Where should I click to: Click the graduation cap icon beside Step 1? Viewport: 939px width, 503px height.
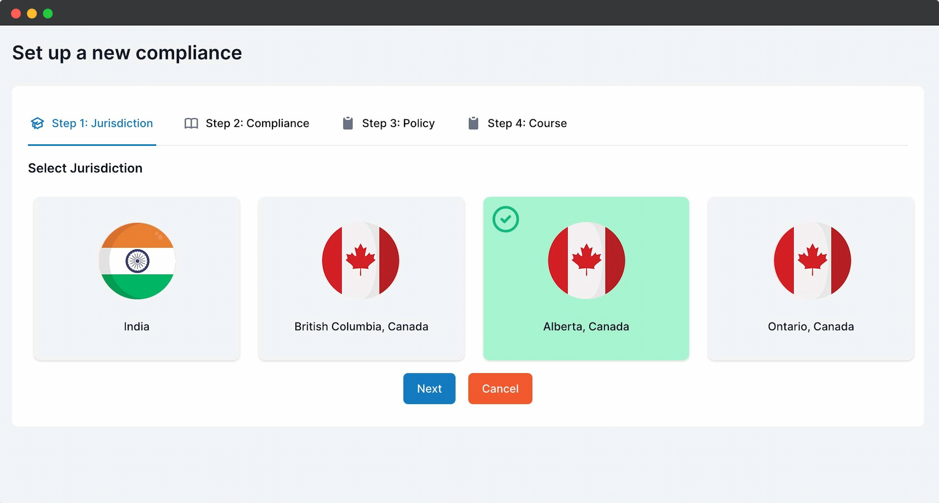coord(38,123)
